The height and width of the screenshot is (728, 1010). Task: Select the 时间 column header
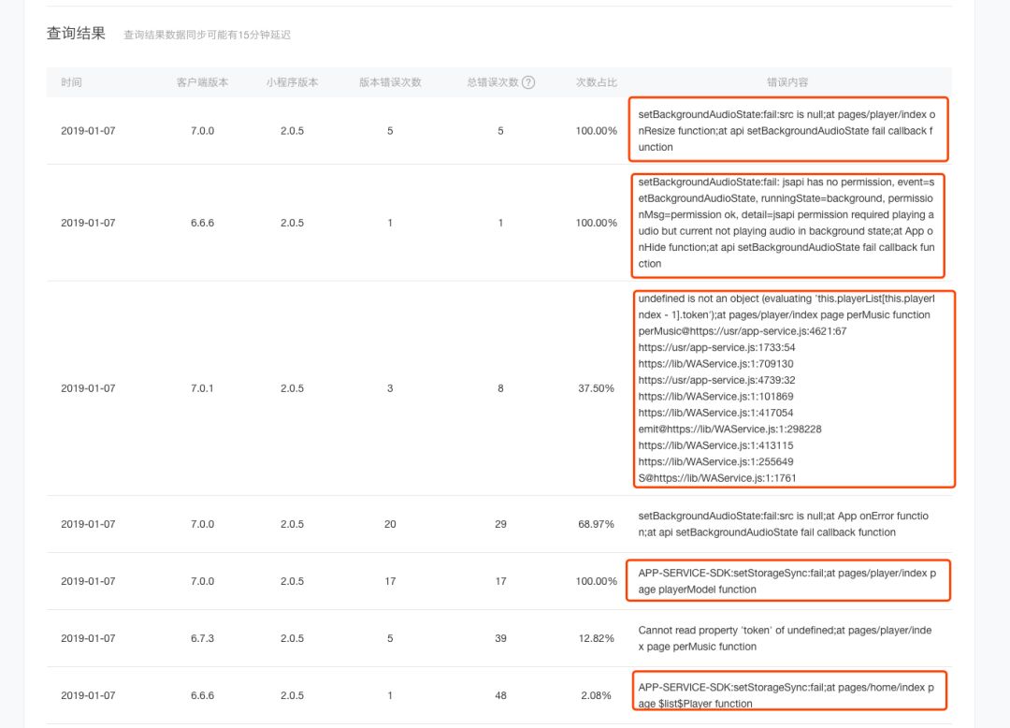click(x=71, y=82)
